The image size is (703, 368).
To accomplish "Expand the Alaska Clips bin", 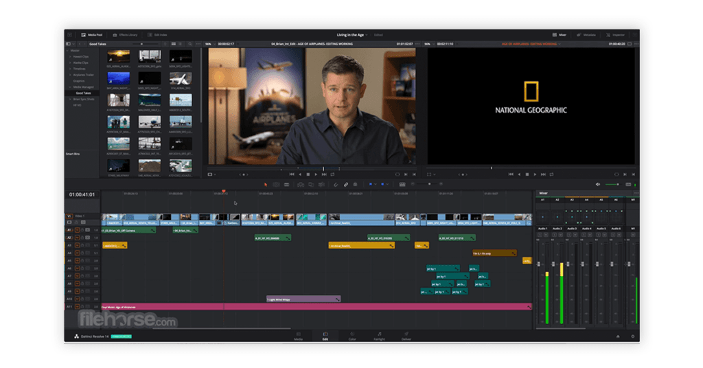I will [x=69, y=62].
